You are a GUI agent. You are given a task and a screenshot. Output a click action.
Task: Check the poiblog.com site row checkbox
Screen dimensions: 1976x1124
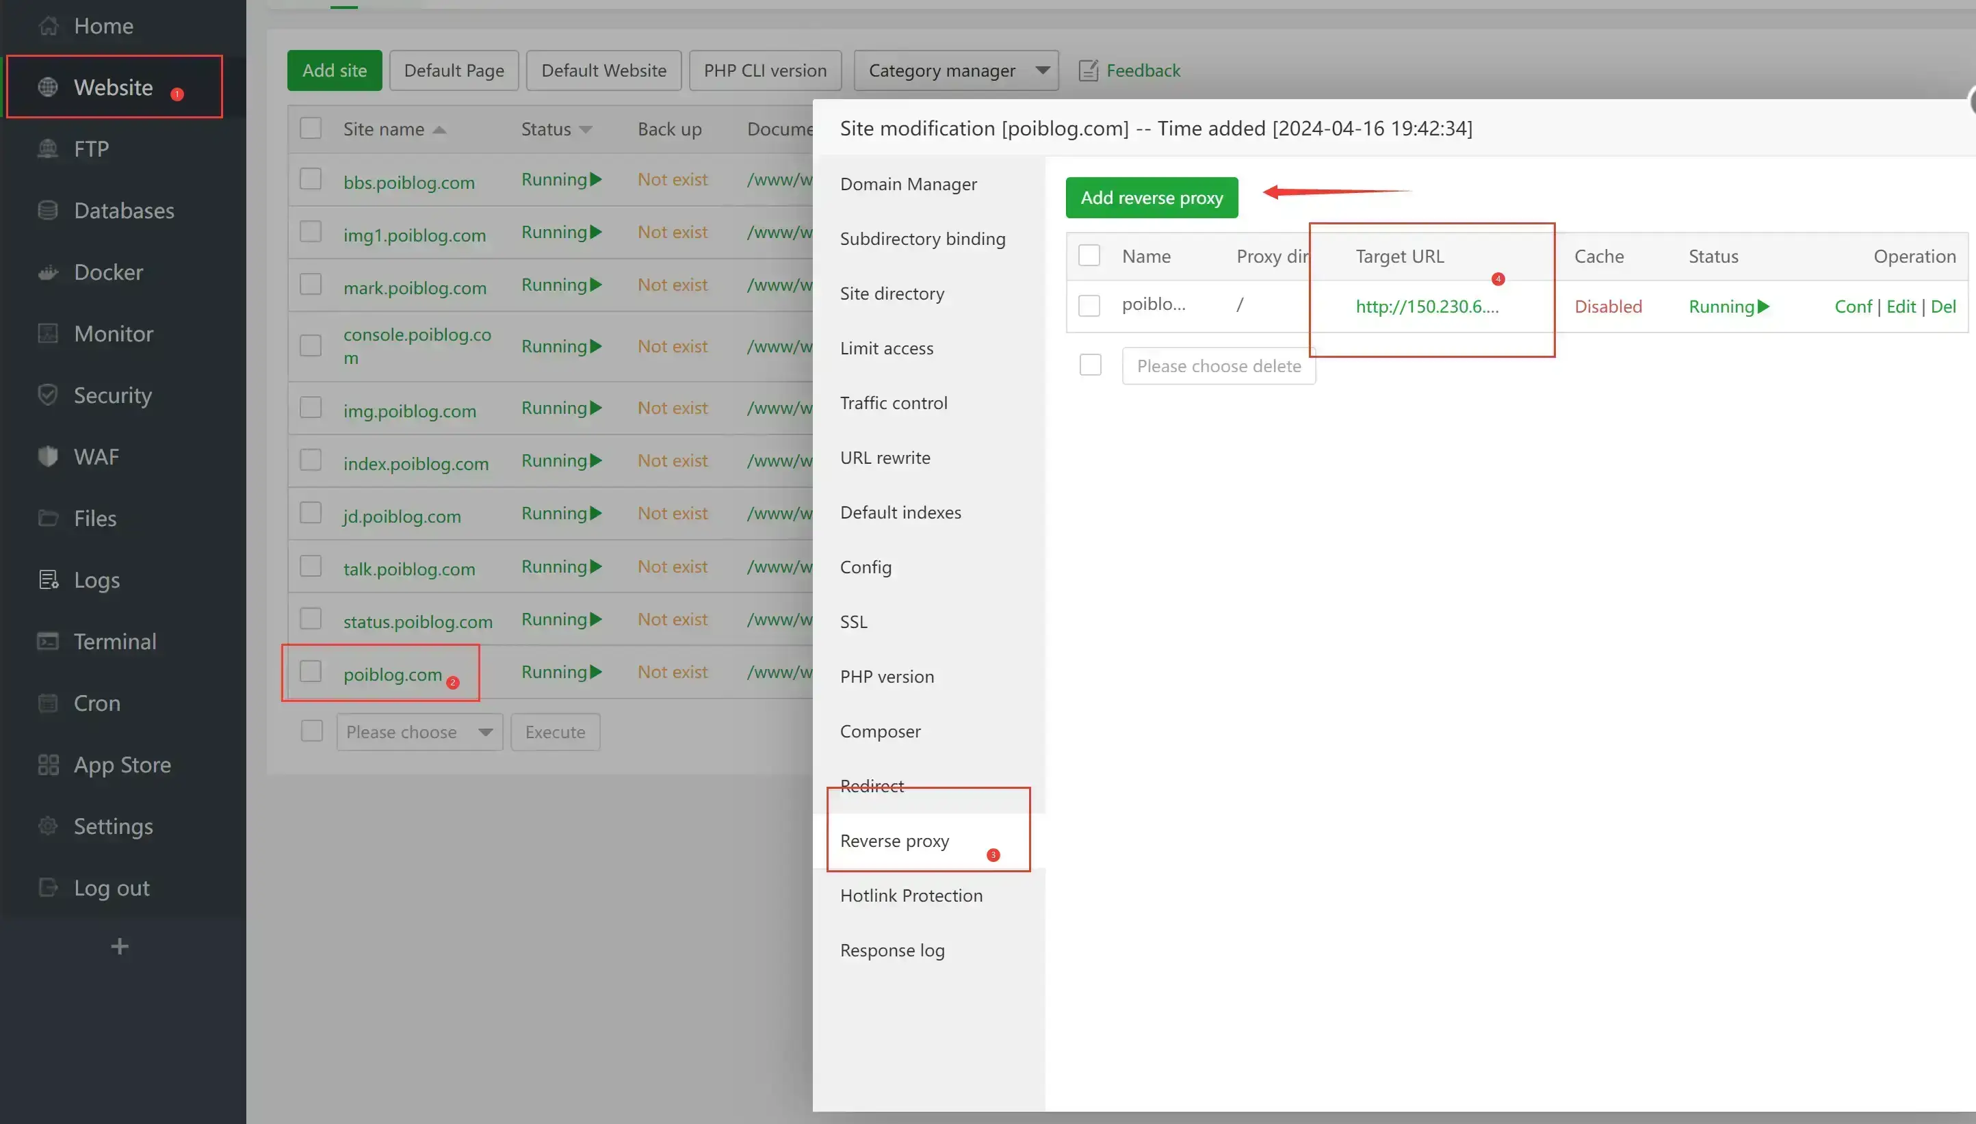click(x=311, y=672)
